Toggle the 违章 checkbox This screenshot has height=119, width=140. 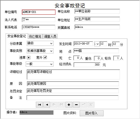29,57
